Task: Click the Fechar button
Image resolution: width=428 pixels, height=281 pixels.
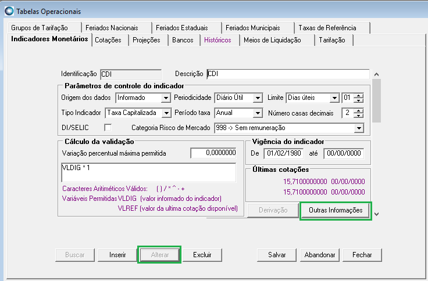Action: [362, 255]
